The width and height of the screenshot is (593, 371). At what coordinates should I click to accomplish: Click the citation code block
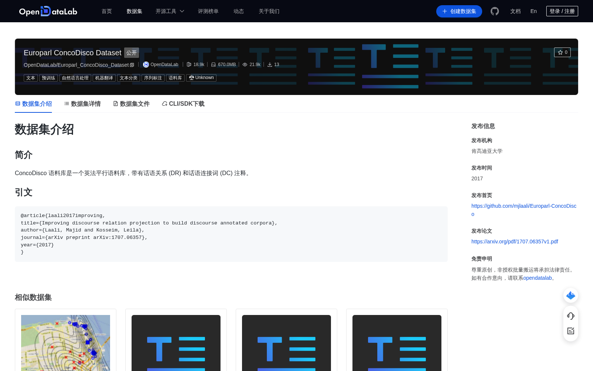[231, 234]
